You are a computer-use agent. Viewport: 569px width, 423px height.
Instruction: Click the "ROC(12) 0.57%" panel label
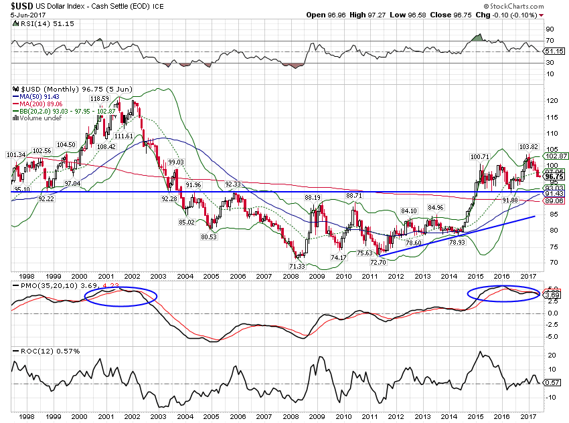click(50, 351)
